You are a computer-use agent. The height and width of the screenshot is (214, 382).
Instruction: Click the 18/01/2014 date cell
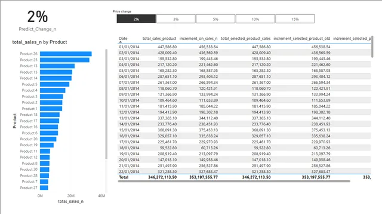click(129, 148)
